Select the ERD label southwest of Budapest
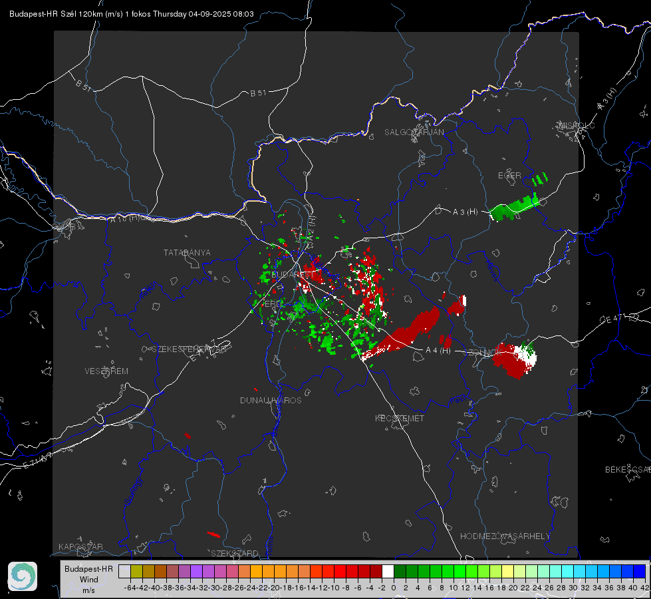Screen dimensions: 651x599 pyautogui.click(x=273, y=304)
